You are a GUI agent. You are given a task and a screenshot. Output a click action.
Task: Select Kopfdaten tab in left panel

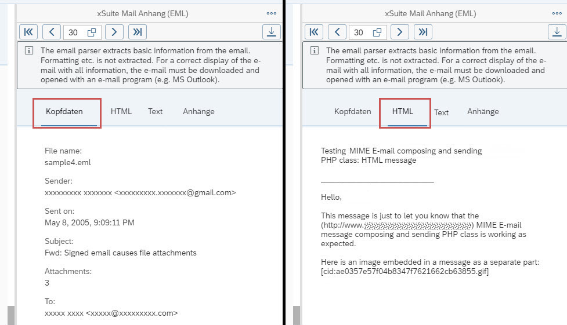coord(64,112)
